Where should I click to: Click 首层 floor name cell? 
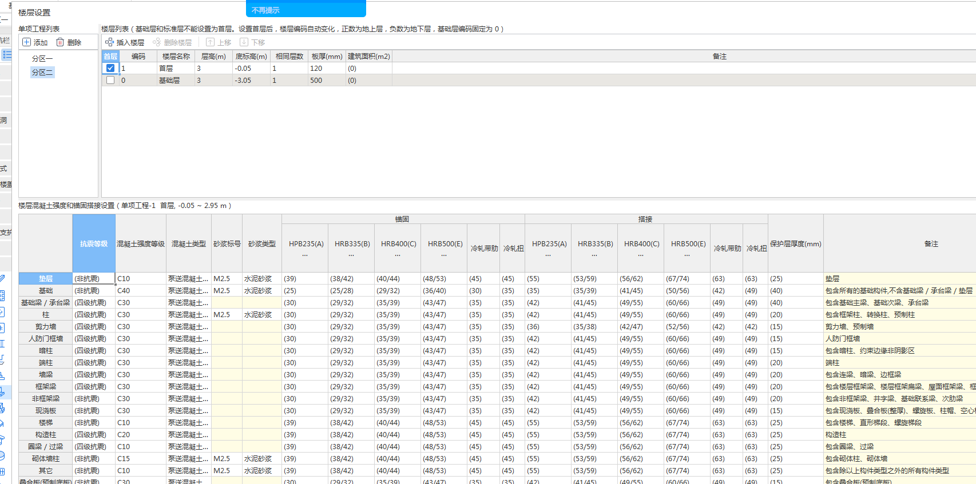pos(176,68)
